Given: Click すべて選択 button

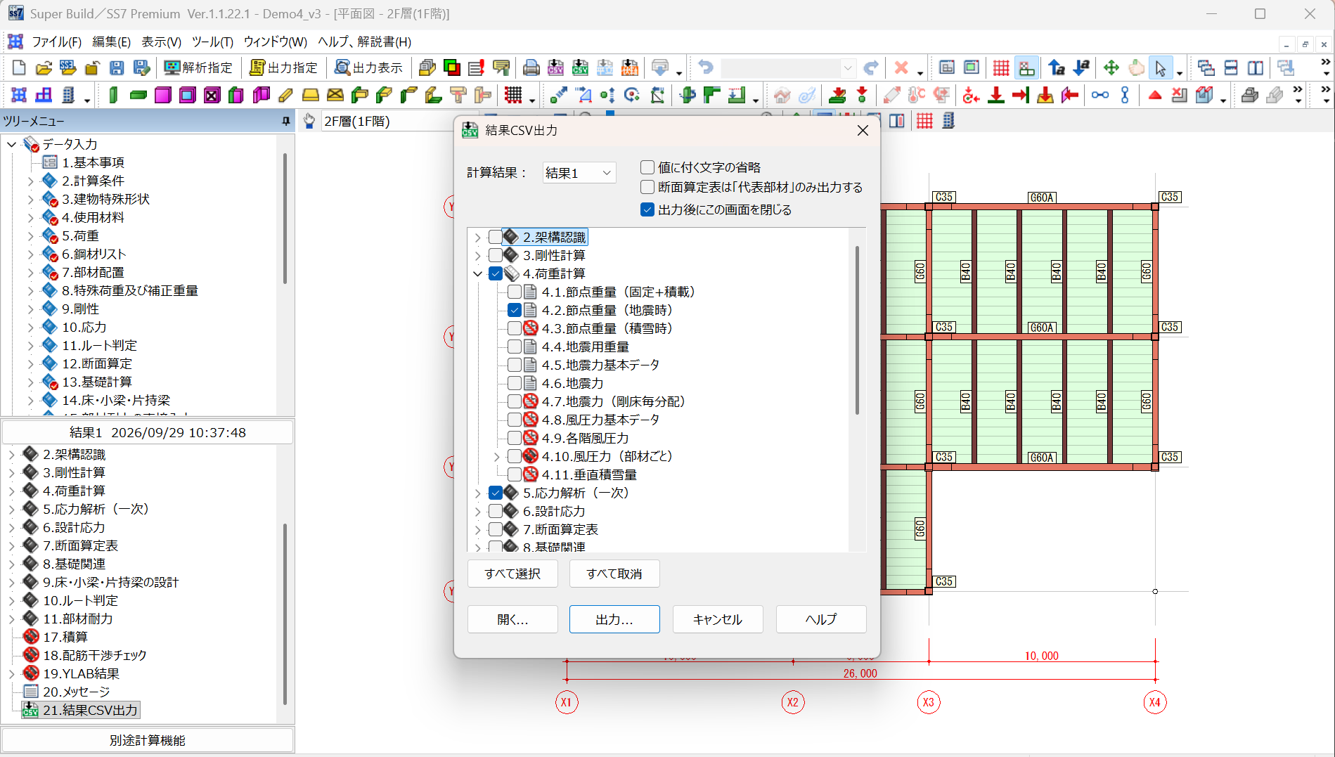Looking at the screenshot, I should (512, 574).
